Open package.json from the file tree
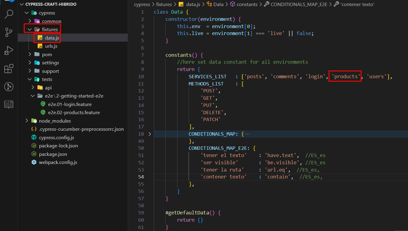The image size is (408, 231). click(x=53, y=154)
